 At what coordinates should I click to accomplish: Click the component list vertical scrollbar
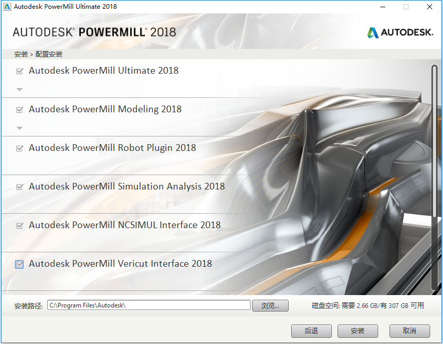tap(434, 177)
